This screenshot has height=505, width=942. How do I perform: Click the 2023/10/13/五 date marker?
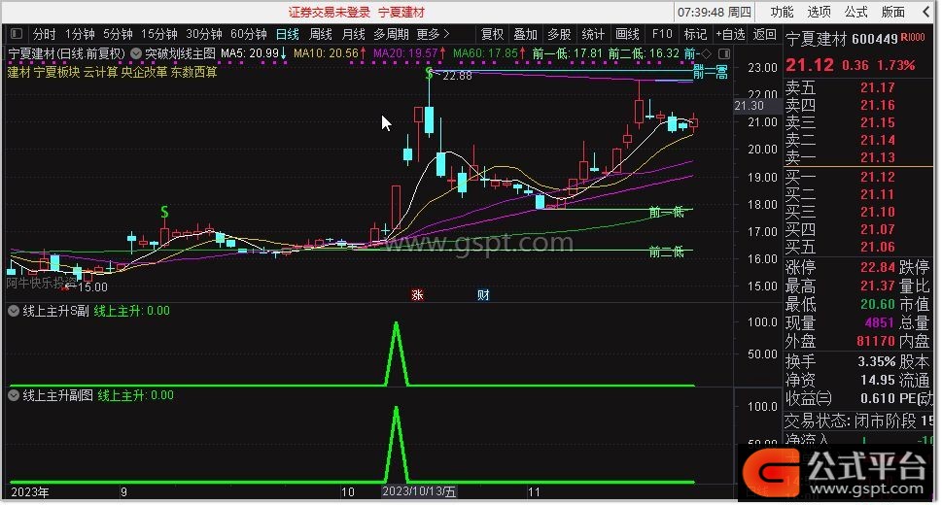point(419,491)
